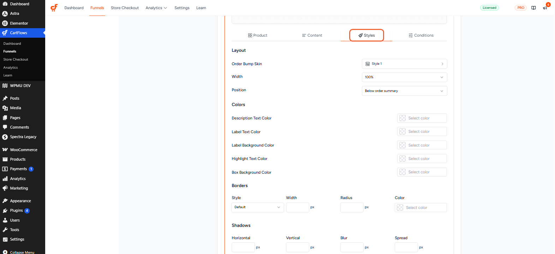Click the WooCommerce sidebar icon

pos(5,150)
